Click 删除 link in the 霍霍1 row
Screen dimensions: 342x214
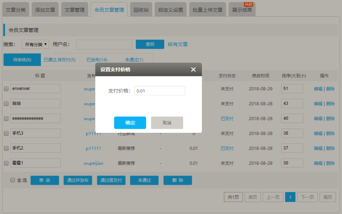330,163
